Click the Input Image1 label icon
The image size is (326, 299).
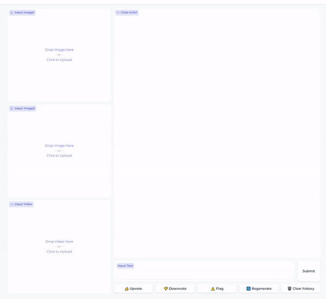(x=11, y=12)
